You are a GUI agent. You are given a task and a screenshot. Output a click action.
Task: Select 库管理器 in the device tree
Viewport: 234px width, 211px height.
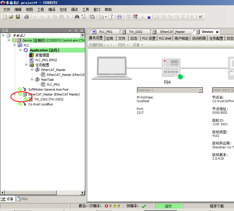(x=42, y=55)
